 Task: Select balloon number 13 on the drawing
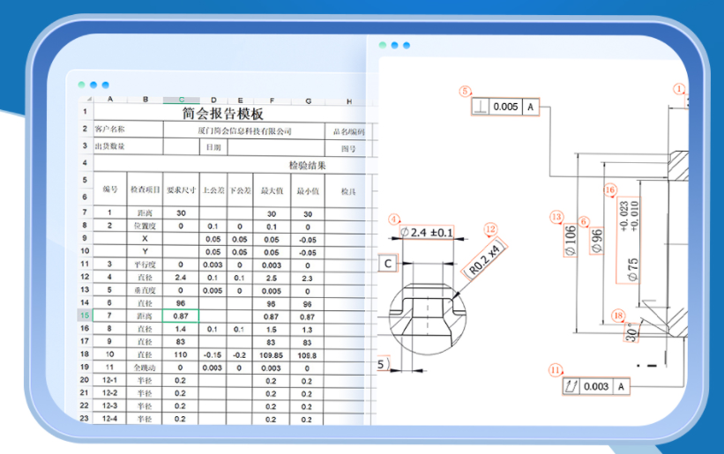click(556, 217)
